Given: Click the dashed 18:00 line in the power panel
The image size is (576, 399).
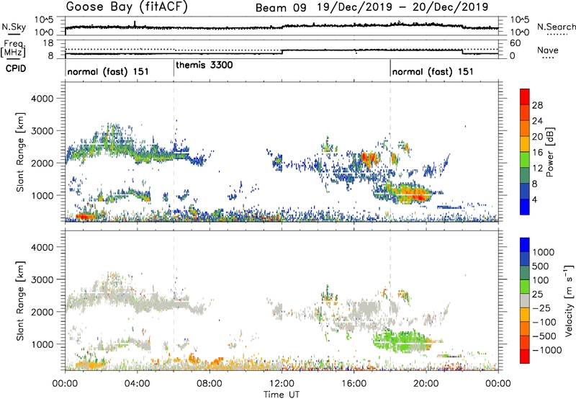Looking at the screenshot, I should pyautogui.click(x=390, y=152).
